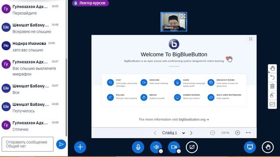Screen dimensions: 280x157
Task: Click Нодира Имамова avatar in chat
Action: (x=6, y=46)
